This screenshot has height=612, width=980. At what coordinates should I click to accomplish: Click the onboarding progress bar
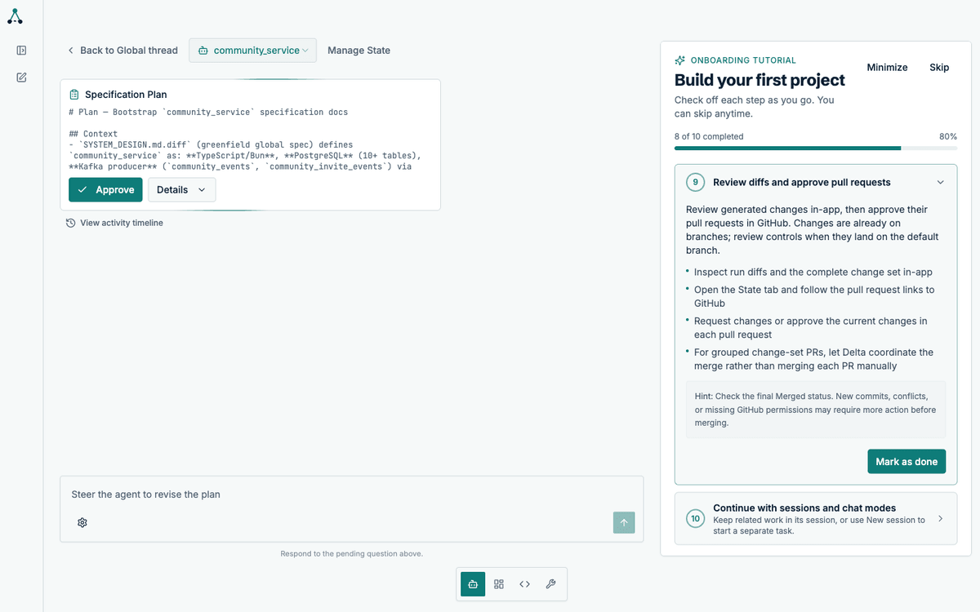(816, 149)
